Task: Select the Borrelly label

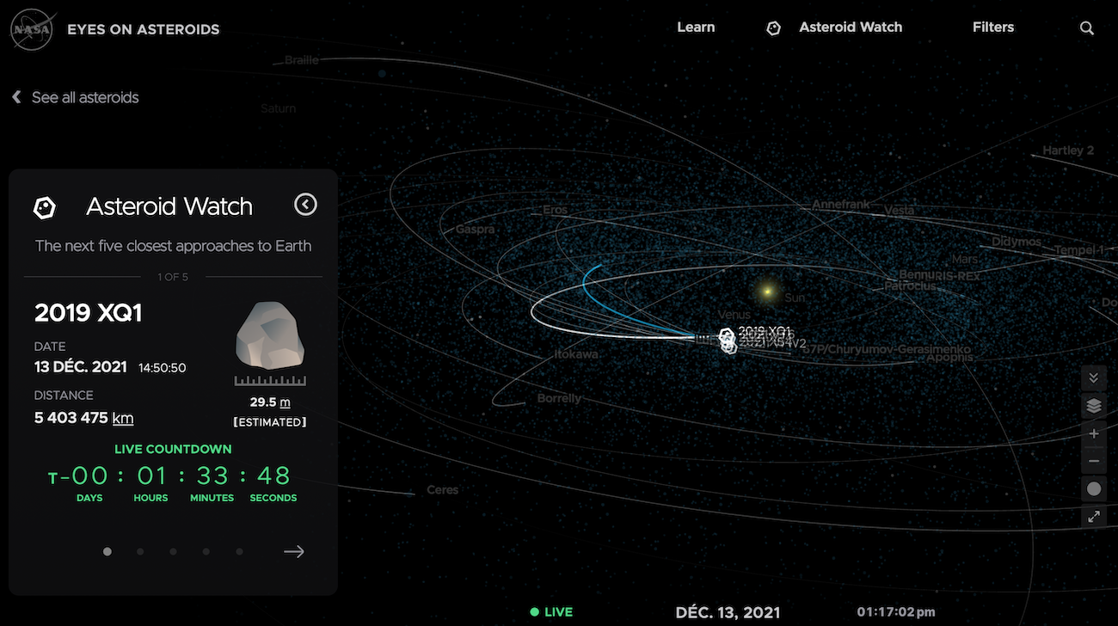Action: pos(559,399)
